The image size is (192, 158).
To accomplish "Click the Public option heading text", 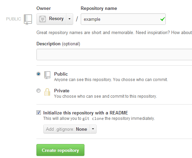I will tap(61, 74).
